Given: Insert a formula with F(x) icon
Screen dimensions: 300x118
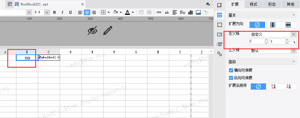Looking at the screenshot, I should point(183,12).
